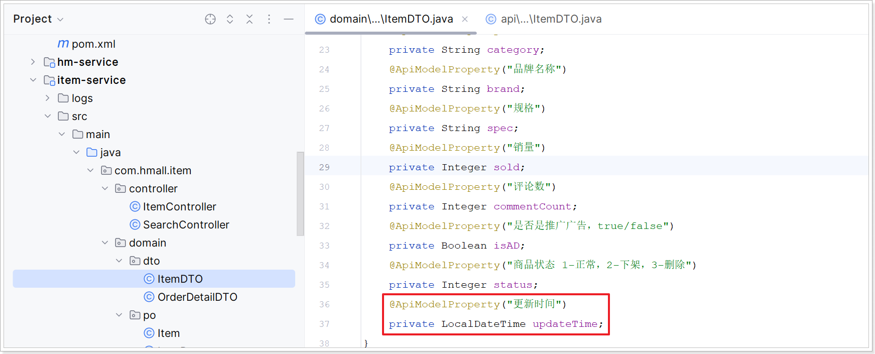The image size is (875, 354).
Task: Collapse the item-service module
Action: click(33, 80)
